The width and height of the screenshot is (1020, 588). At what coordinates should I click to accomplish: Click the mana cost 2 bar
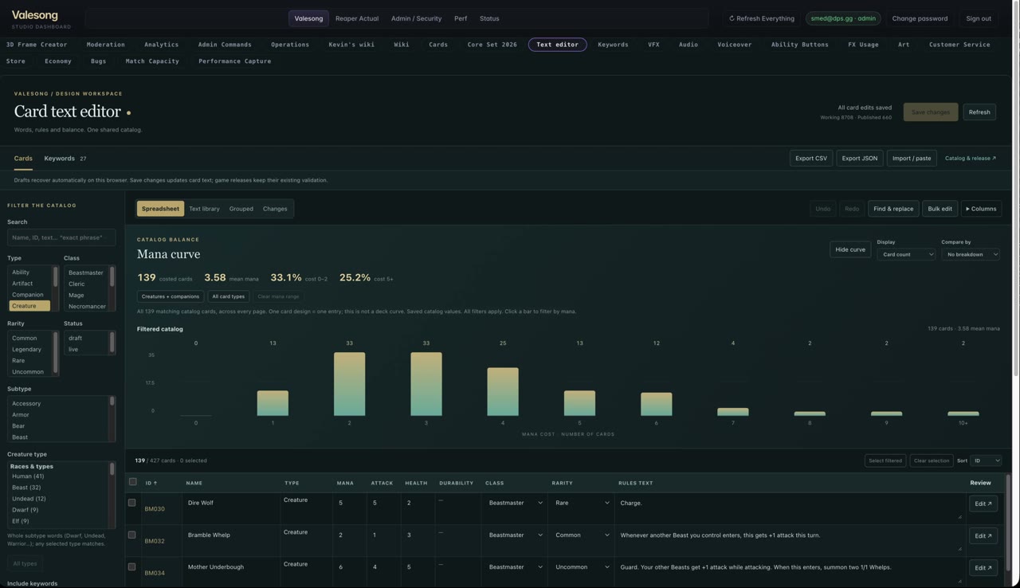(x=349, y=384)
